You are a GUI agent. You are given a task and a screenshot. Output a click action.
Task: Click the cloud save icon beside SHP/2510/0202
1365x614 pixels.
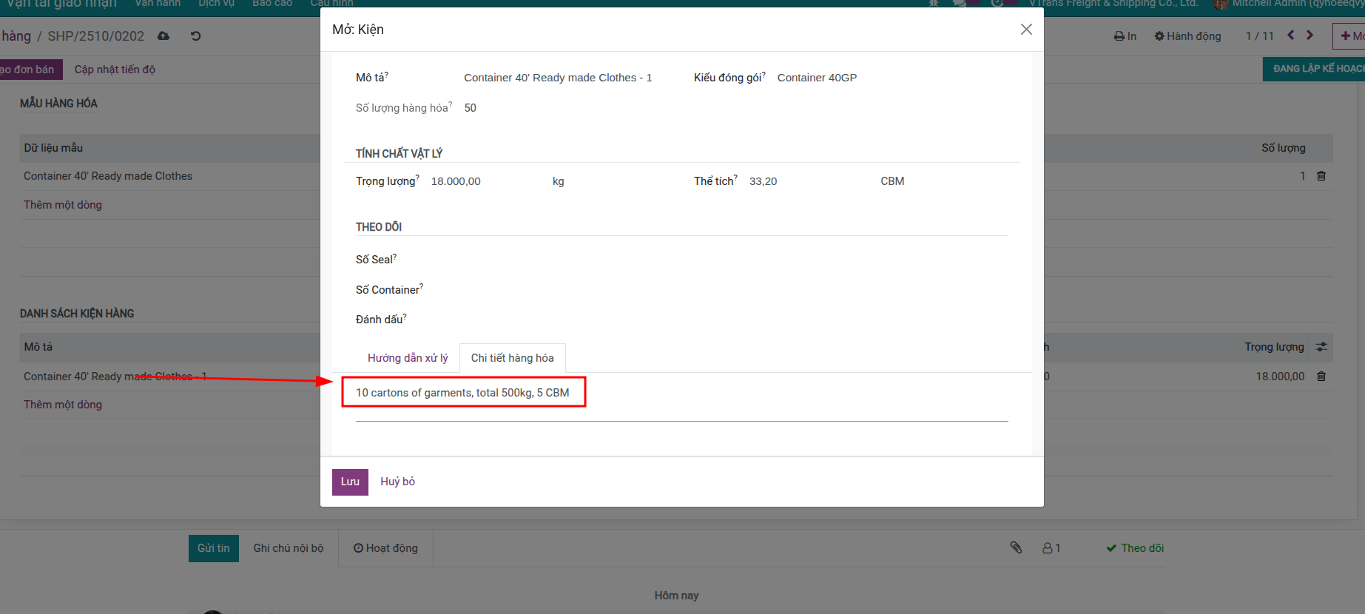tap(164, 36)
